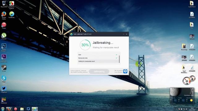Open Skype desktop shortcut

tap(4, 79)
